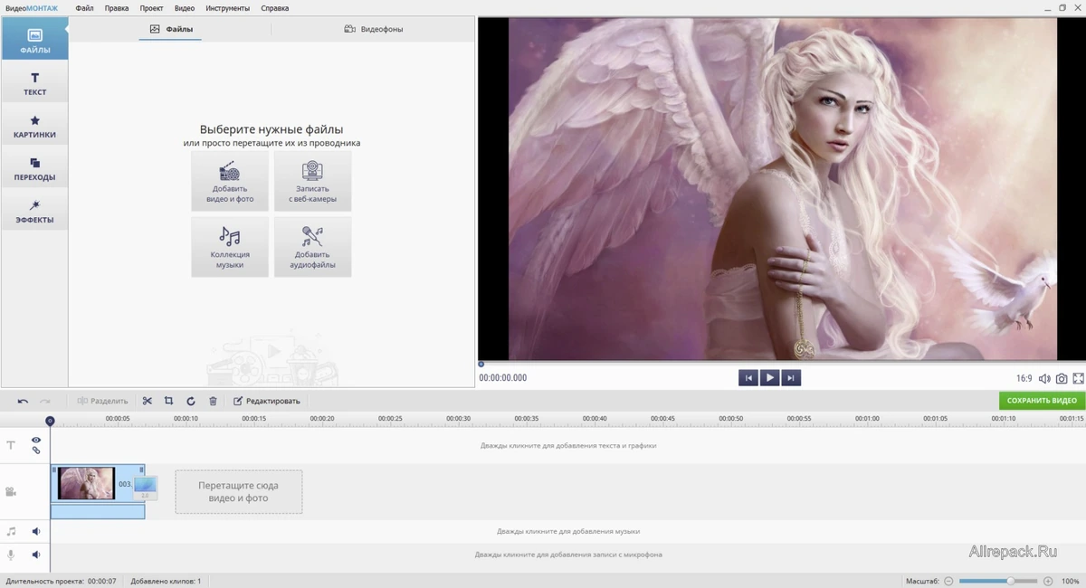This screenshot has height=588, width=1086.
Task: Click the timeline playhead marker
Action: [50, 421]
